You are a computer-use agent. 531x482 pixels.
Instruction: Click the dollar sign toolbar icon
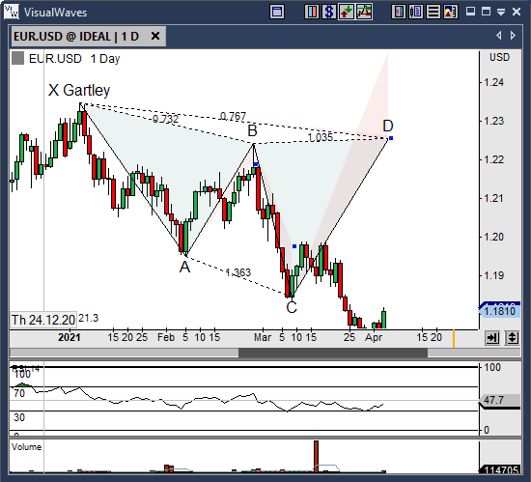pos(329,13)
